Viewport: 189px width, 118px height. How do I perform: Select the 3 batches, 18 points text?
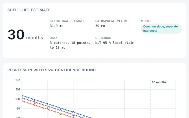(x=70, y=43)
